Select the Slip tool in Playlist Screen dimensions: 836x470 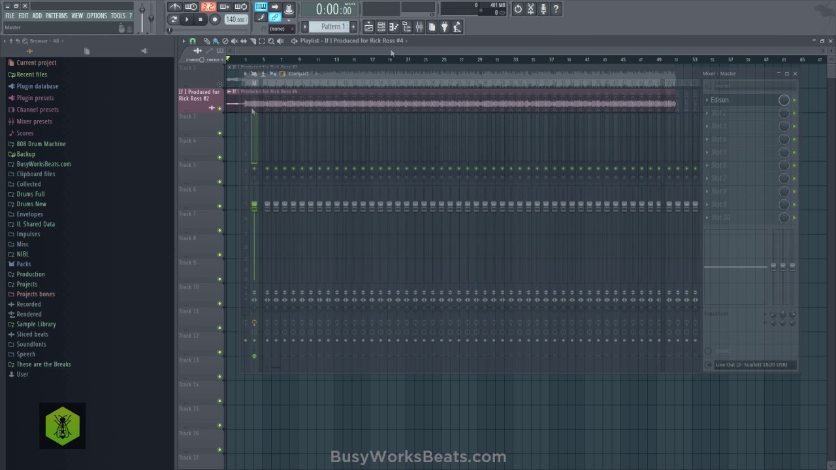coord(243,40)
